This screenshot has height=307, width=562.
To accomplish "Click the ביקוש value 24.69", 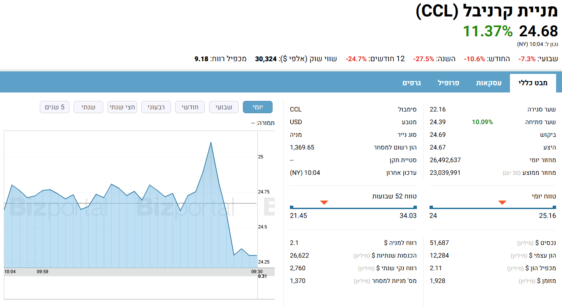I will pos(438,135).
